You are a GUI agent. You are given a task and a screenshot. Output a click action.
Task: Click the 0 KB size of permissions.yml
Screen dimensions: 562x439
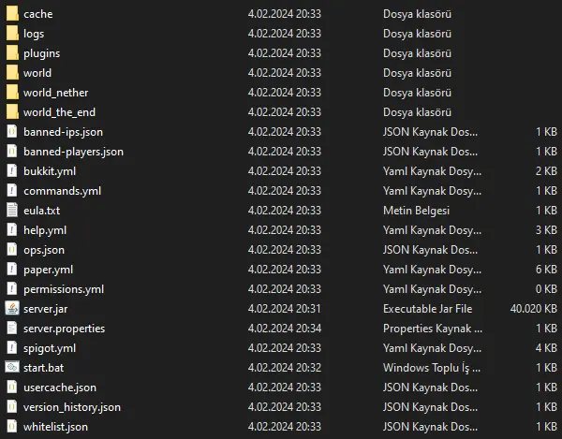tap(546, 289)
